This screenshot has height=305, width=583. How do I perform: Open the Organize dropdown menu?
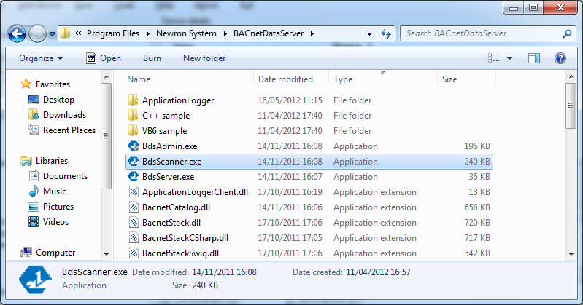coord(41,58)
